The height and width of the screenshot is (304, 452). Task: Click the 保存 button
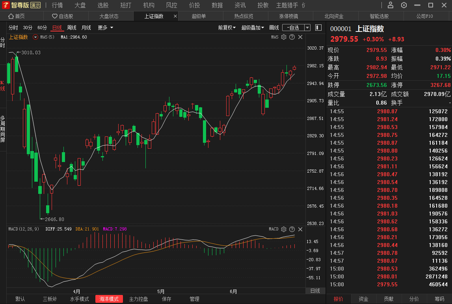[167, 299]
